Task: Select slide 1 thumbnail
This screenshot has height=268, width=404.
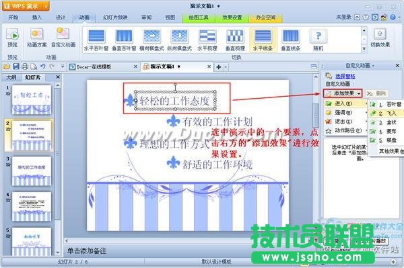Action: coord(32,100)
